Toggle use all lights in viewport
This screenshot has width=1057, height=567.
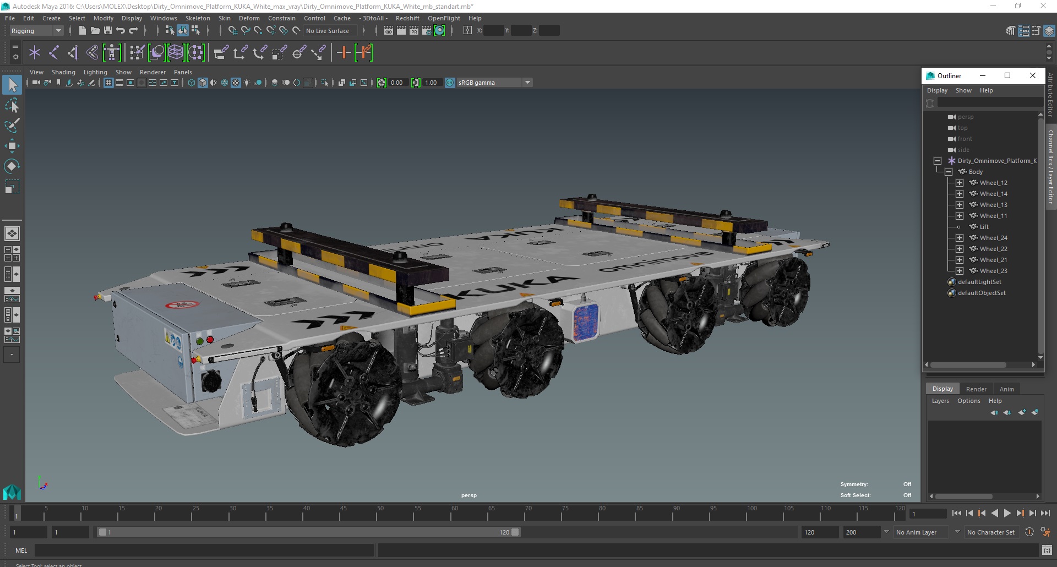click(x=247, y=83)
